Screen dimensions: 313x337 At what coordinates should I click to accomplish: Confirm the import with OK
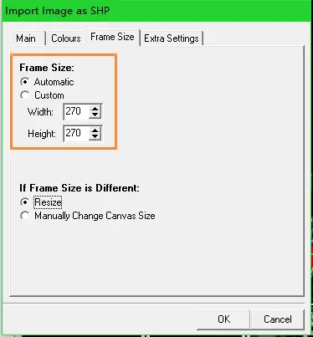tap(223, 319)
